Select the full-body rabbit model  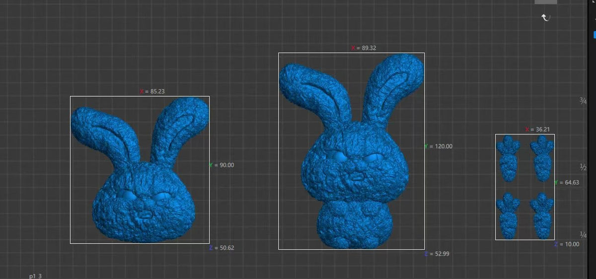351,150
